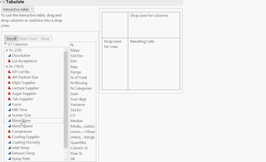
Task: Select the Force continuous icon
Action: (x=10, y=104)
